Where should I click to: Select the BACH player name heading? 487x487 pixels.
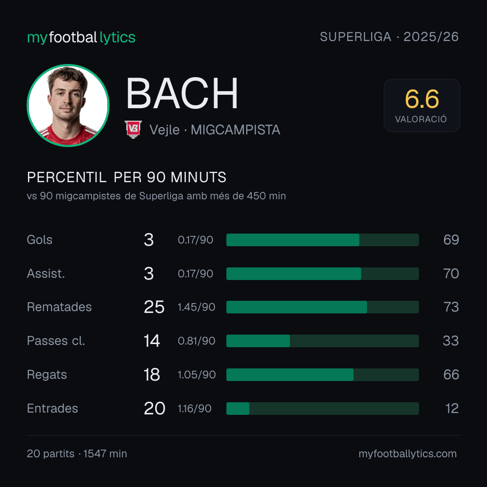(x=182, y=93)
